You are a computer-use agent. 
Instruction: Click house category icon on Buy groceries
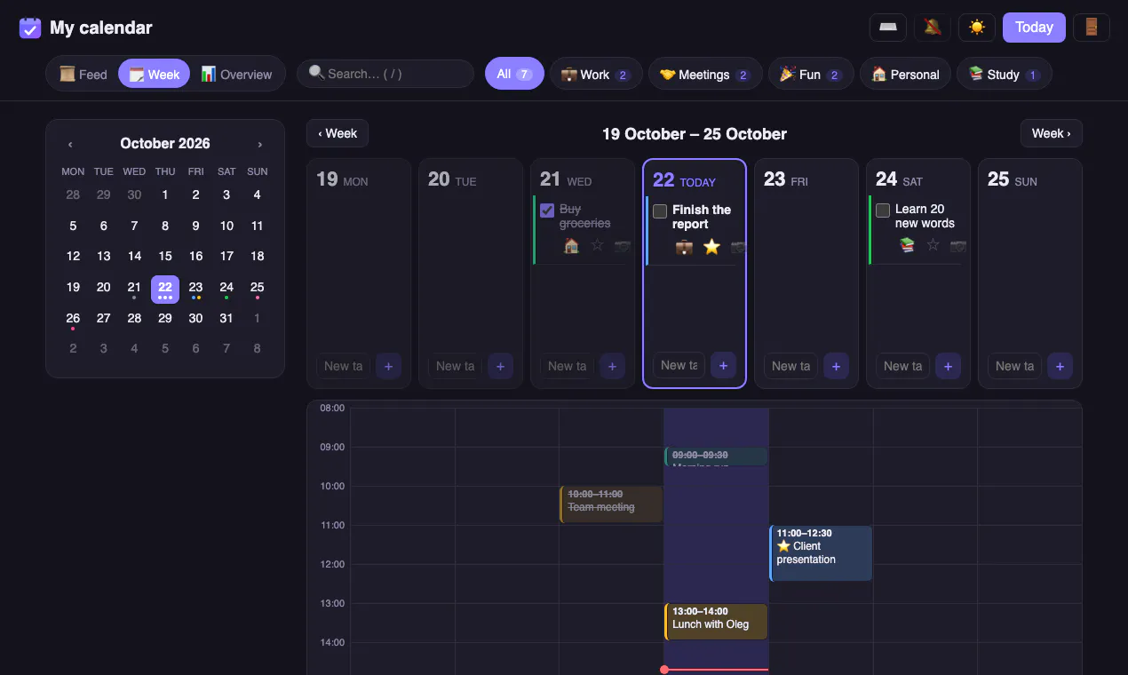coord(572,245)
